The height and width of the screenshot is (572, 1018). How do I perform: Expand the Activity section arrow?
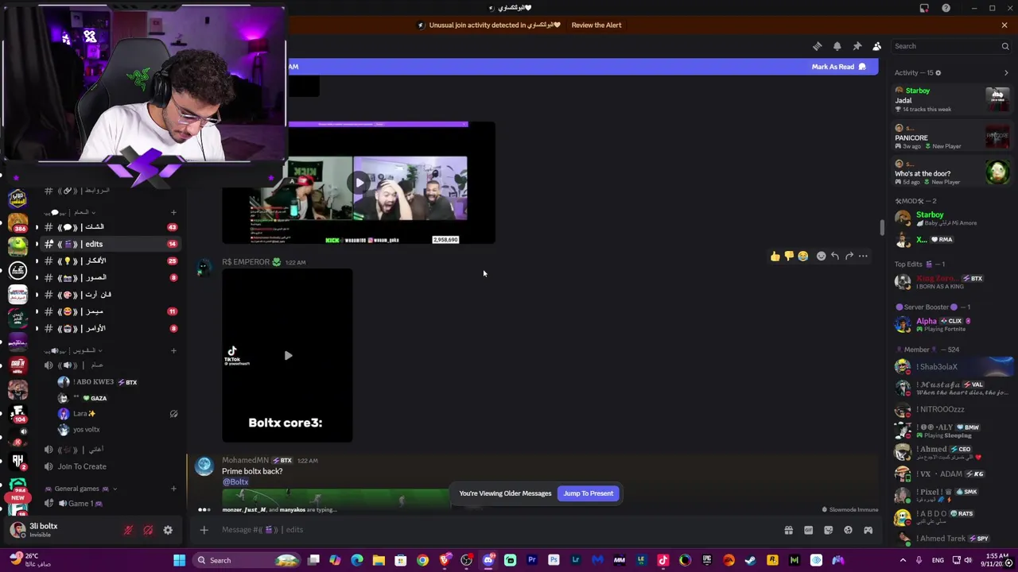[x=1006, y=73]
